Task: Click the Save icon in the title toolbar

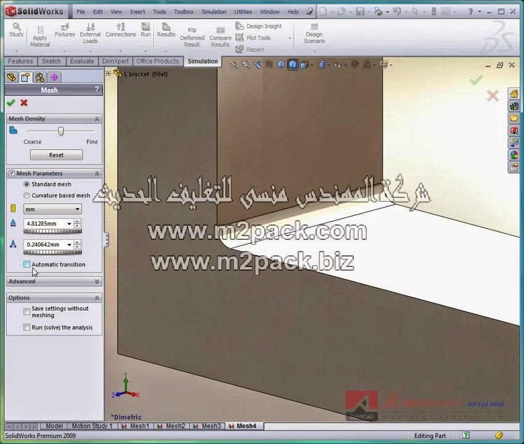Action: 360,11
